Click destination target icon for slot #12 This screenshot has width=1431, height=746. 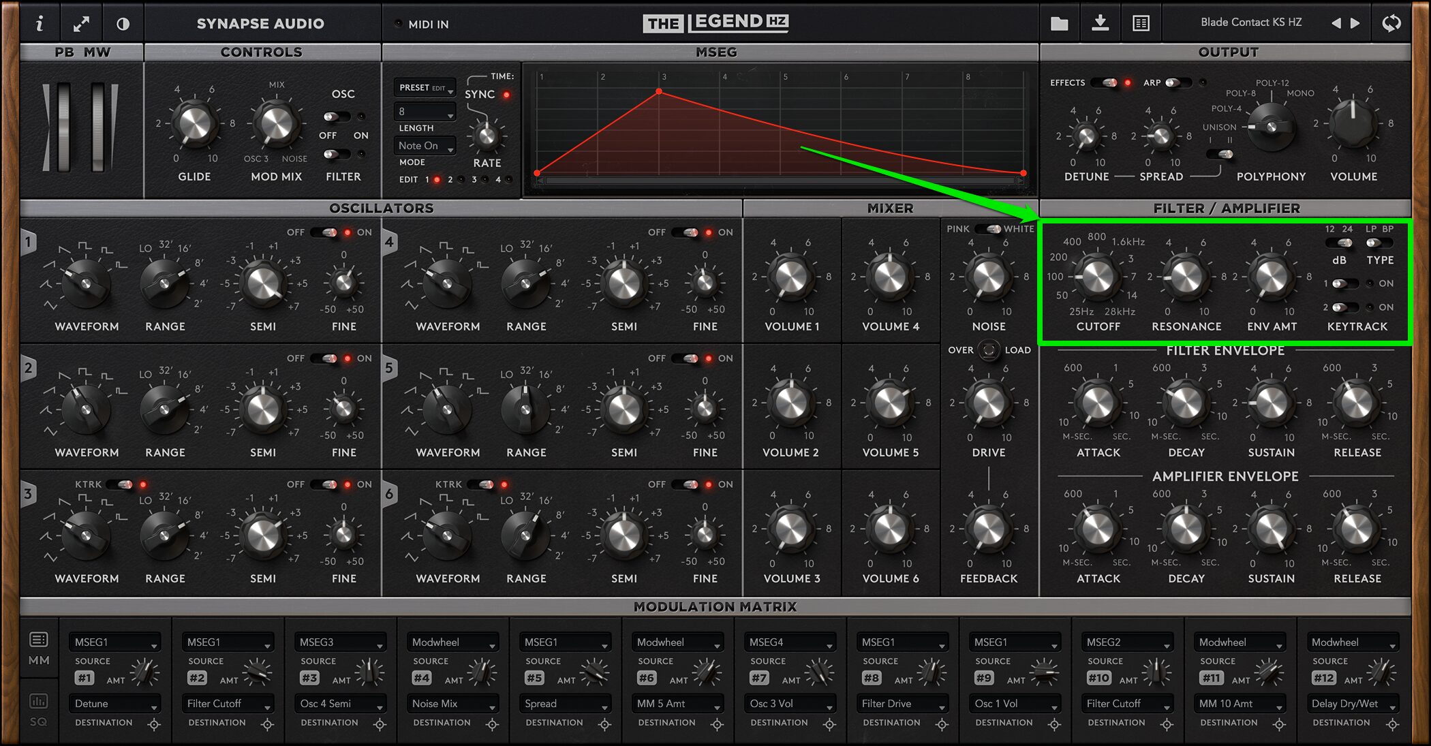coord(1393,724)
